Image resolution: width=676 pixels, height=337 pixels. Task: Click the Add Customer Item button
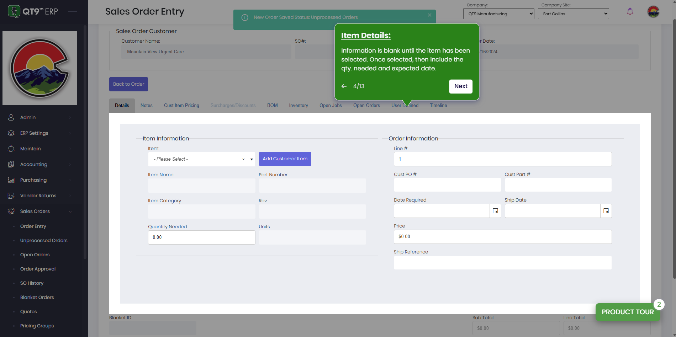(285, 159)
